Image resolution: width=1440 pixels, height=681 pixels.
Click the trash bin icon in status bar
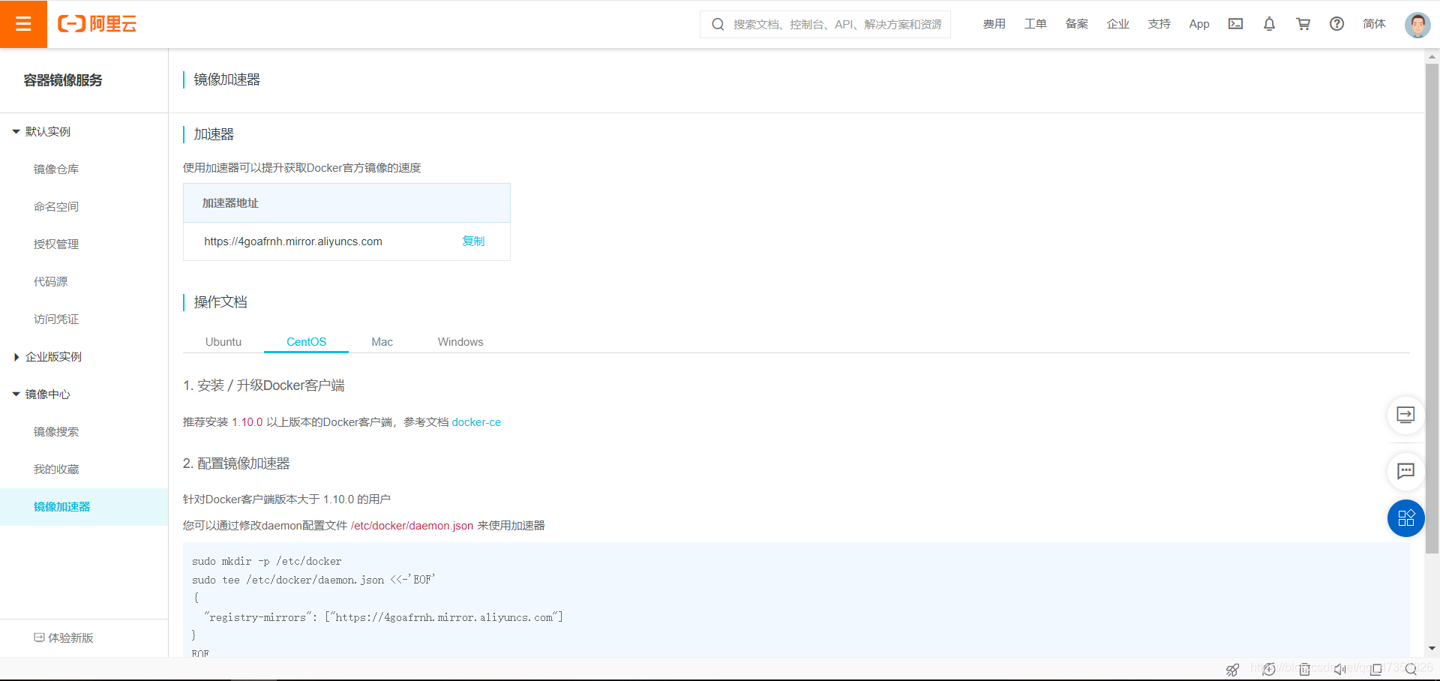coord(1305,669)
